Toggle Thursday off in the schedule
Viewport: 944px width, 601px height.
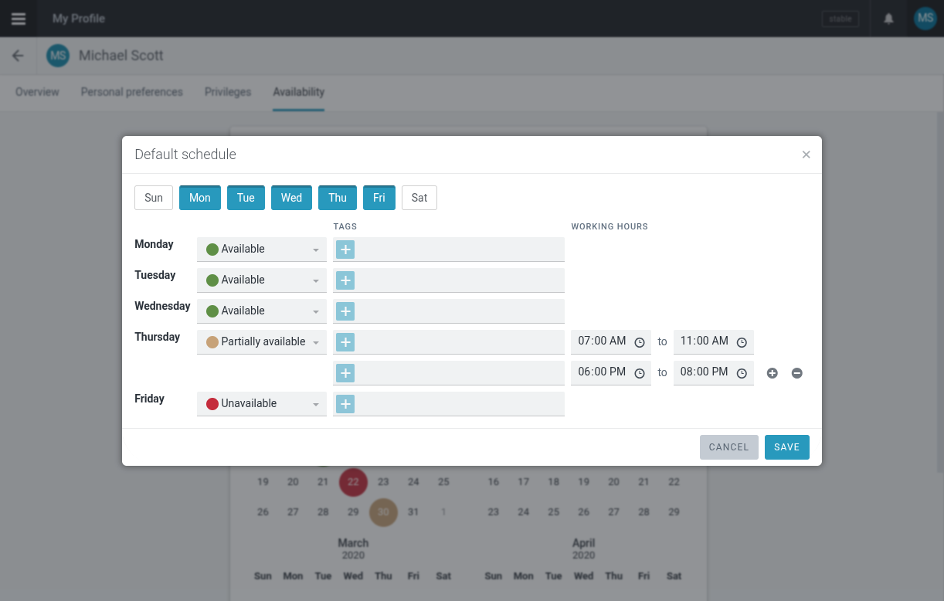(338, 198)
